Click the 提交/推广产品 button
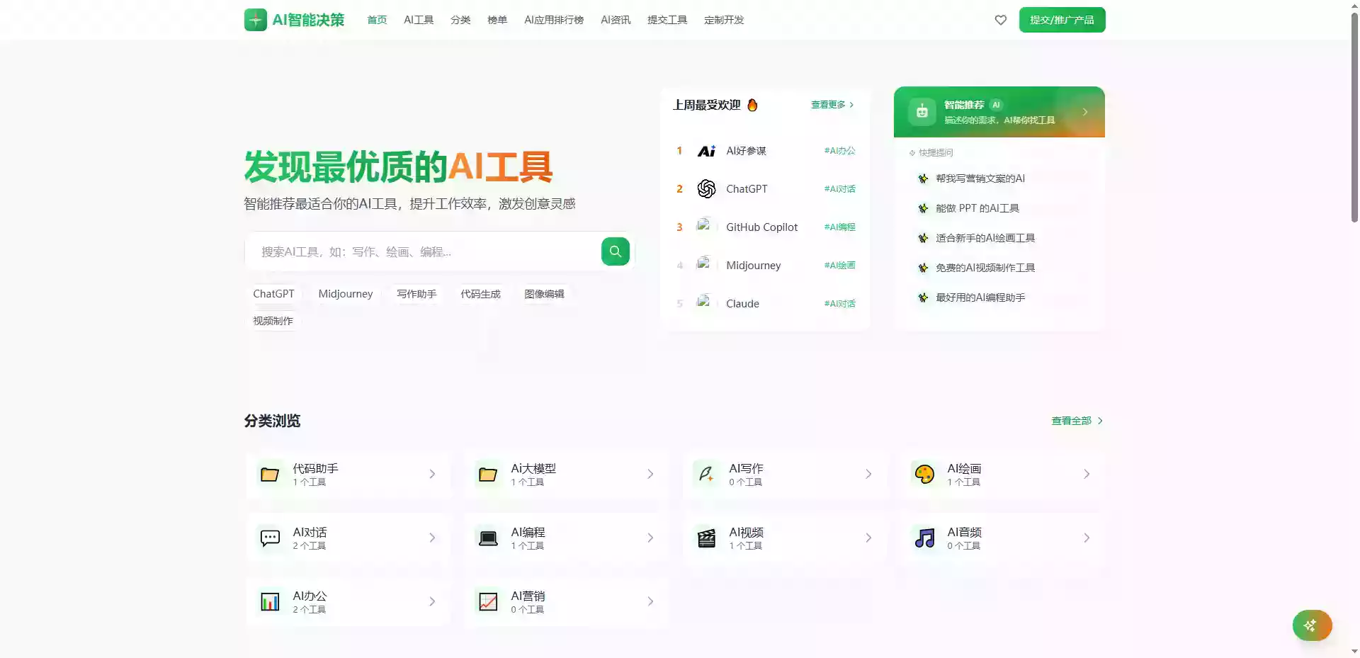 [1062, 19]
